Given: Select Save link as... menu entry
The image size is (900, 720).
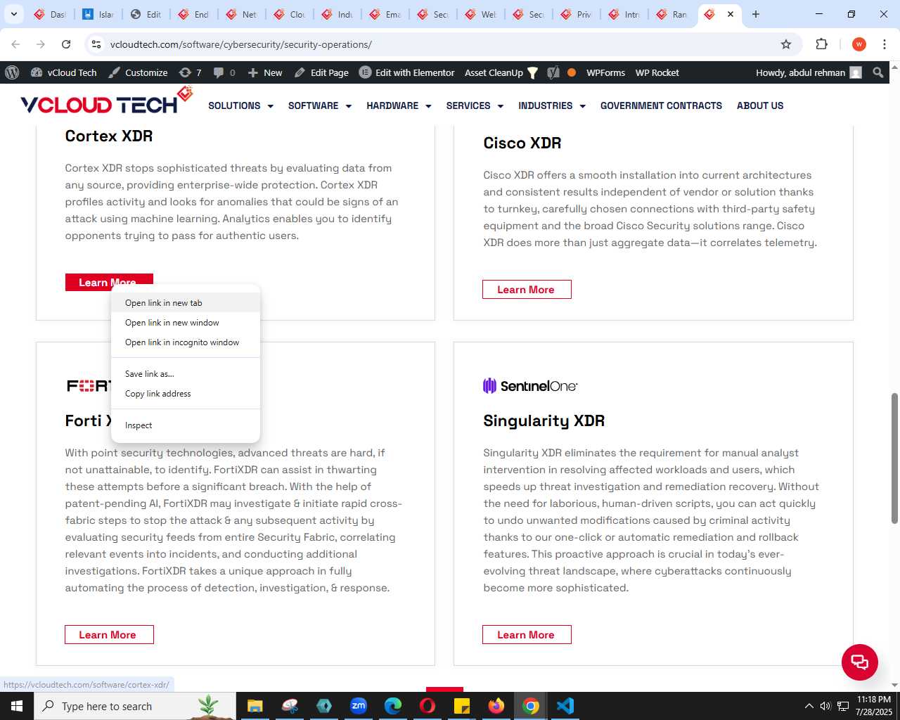Looking at the screenshot, I should point(186,374).
